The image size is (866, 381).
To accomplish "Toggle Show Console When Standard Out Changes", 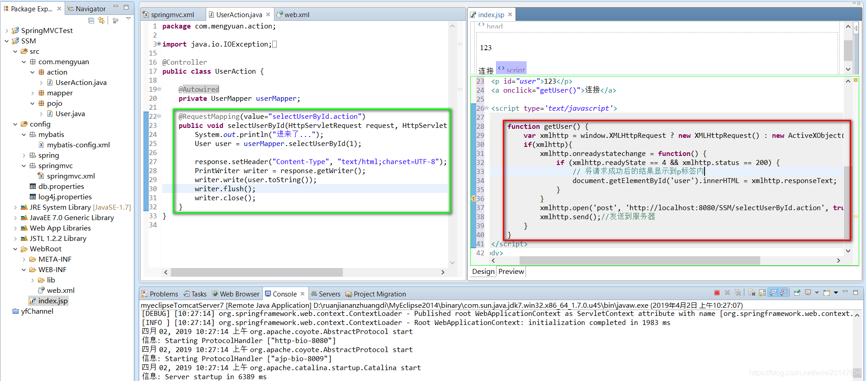I will click(x=773, y=292).
